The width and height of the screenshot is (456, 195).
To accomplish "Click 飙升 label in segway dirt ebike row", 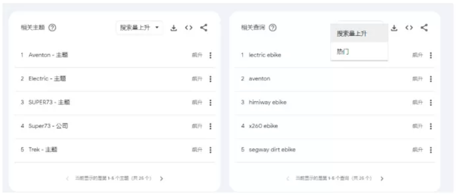I will [x=418, y=150].
